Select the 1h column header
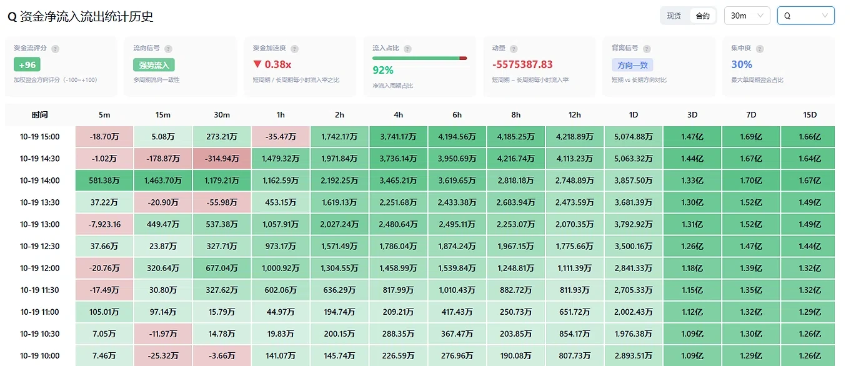The height and width of the screenshot is (366, 851). (281, 115)
